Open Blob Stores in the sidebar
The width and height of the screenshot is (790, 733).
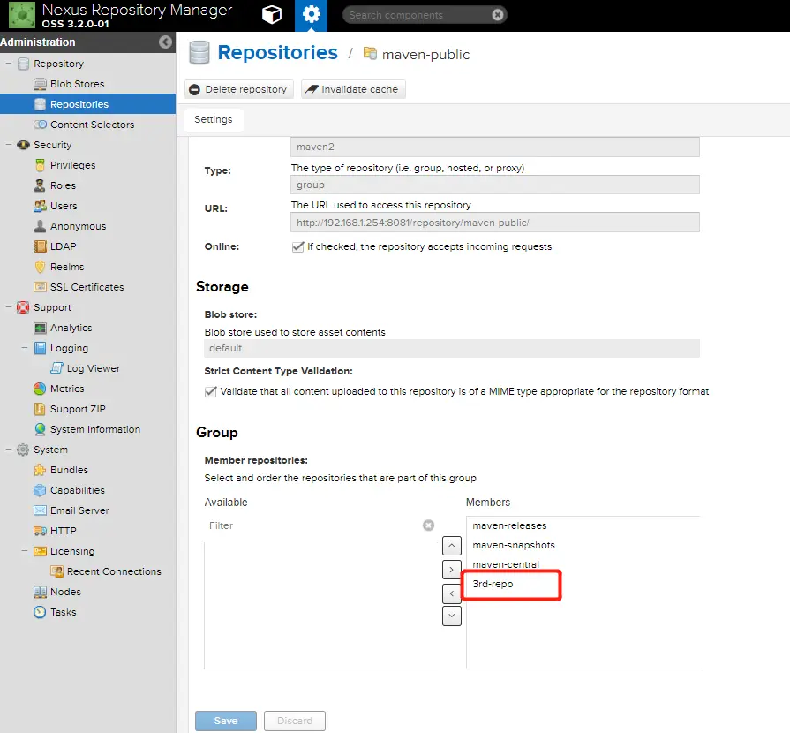77,84
